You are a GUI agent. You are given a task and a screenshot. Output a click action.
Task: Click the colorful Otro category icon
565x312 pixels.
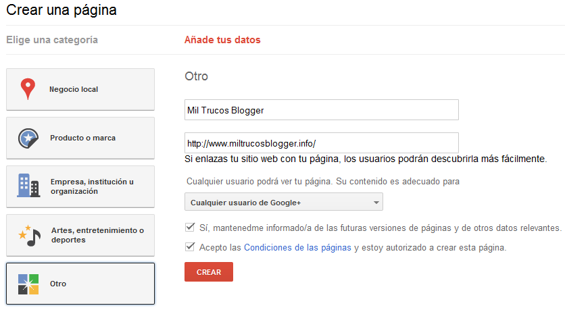[28, 284]
